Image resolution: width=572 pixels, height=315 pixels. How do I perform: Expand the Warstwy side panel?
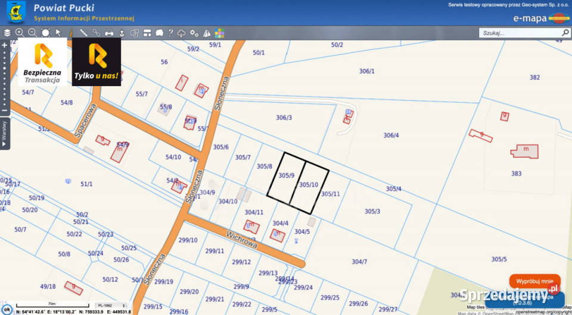point(5,133)
